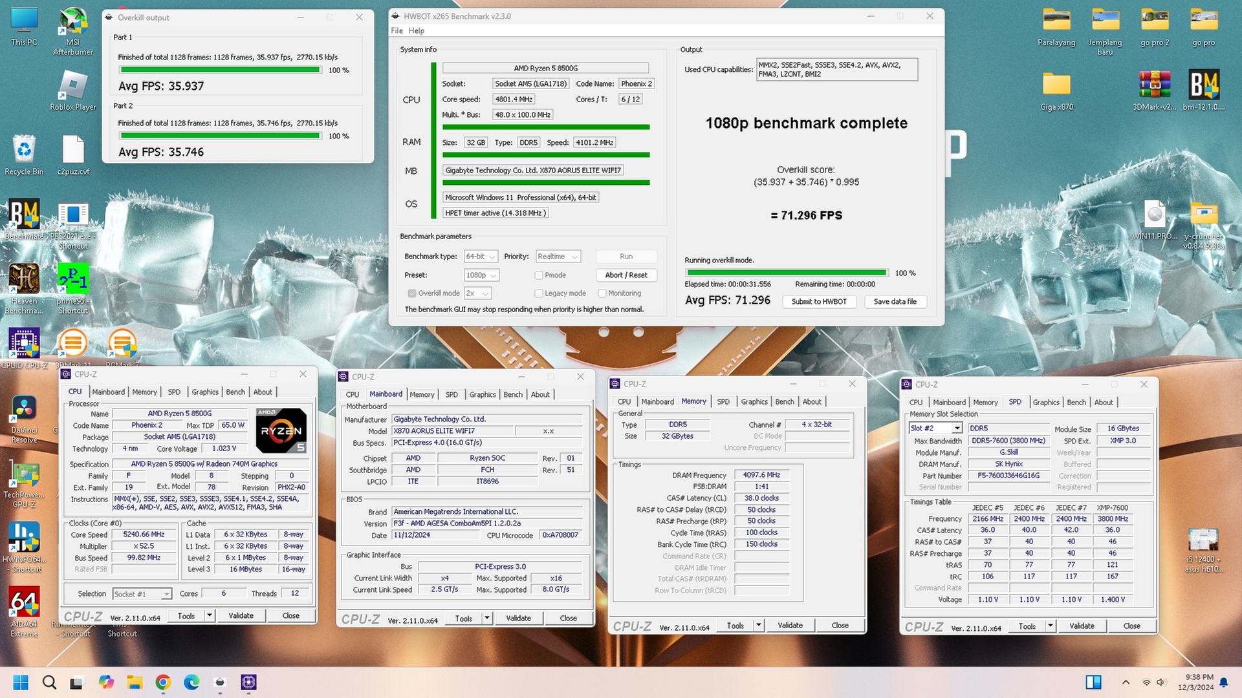The height and width of the screenshot is (698, 1242).
Task: Click Close in CPU-Z Mainboard window
Action: click(x=569, y=619)
